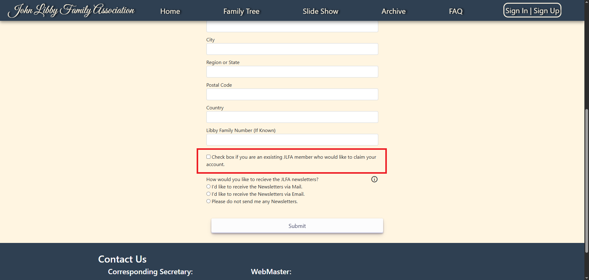The image size is (589, 280).
Task: Visit the FAQ page
Action: point(456,11)
